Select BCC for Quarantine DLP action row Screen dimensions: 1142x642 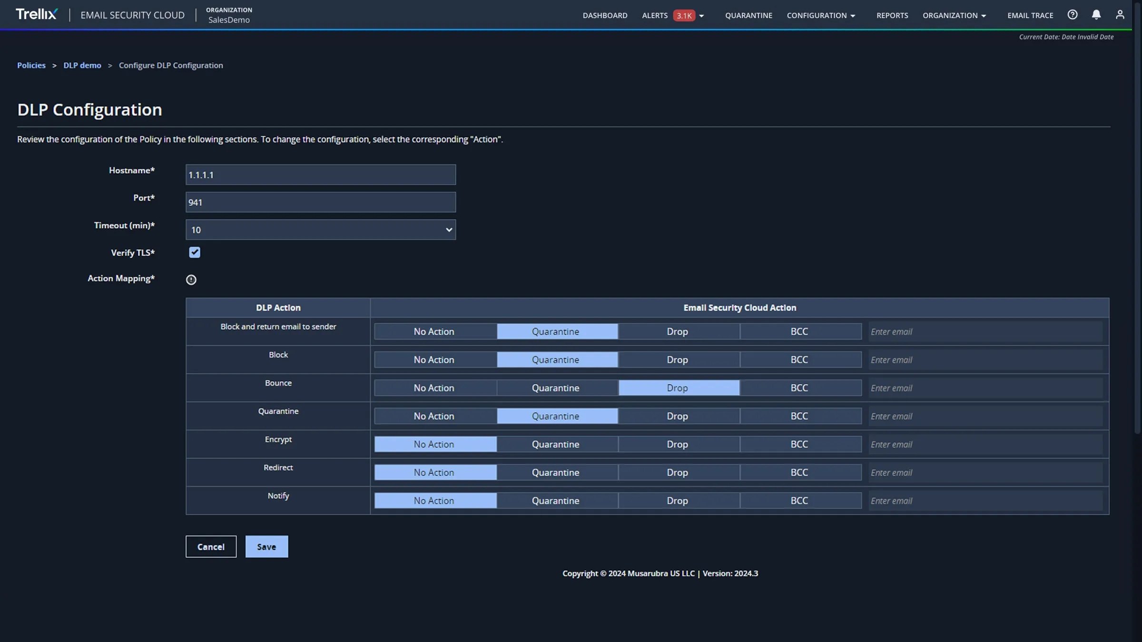[x=801, y=416]
